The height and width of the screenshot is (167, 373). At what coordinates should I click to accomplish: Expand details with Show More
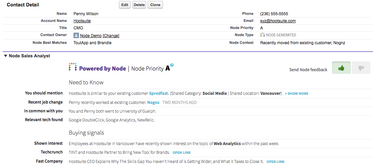tap(296, 93)
